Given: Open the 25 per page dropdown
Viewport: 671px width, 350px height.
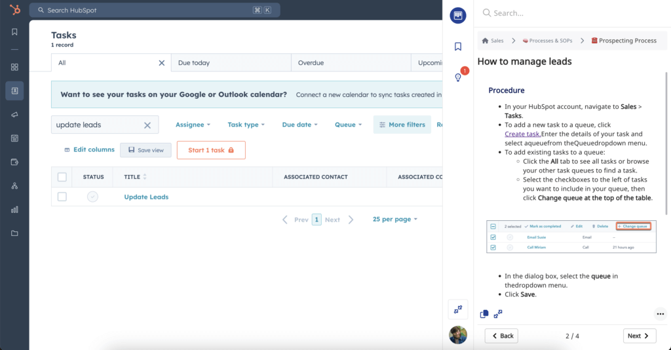Looking at the screenshot, I should pos(394,219).
